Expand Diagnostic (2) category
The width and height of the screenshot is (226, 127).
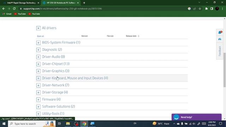[x=38, y=50]
